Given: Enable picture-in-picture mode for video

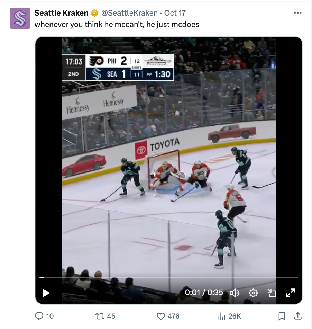Looking at the screenshot, I should click(x=272, y=293).
